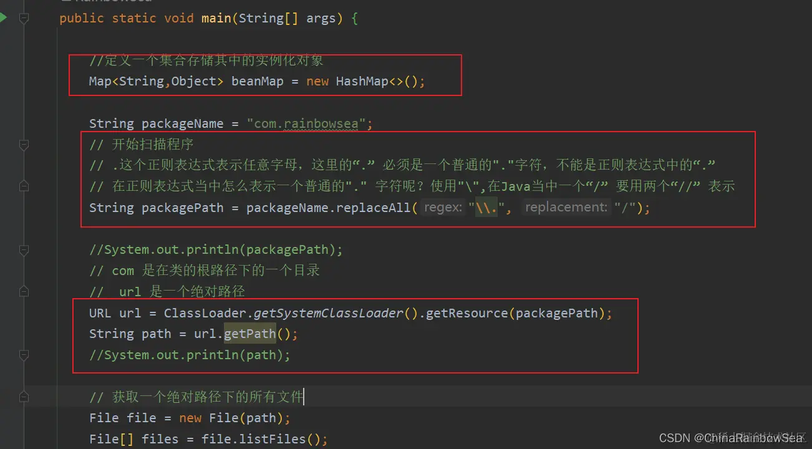Click the 'replacement:' inlay parameter hint
Viewport: 812px width, 449px height.
[x=566, y=208]
